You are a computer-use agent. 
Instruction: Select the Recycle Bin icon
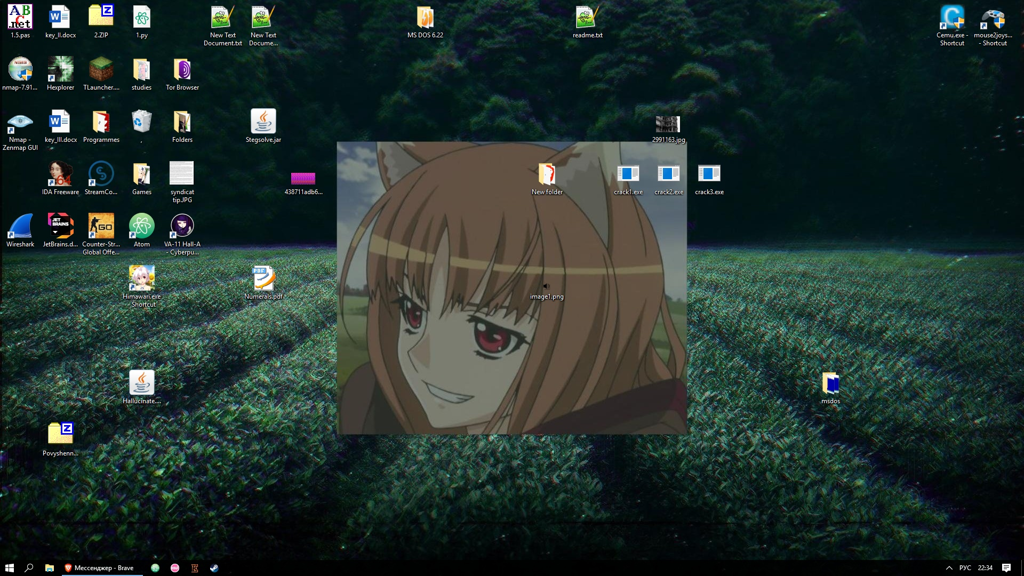(x=141, y=122)
